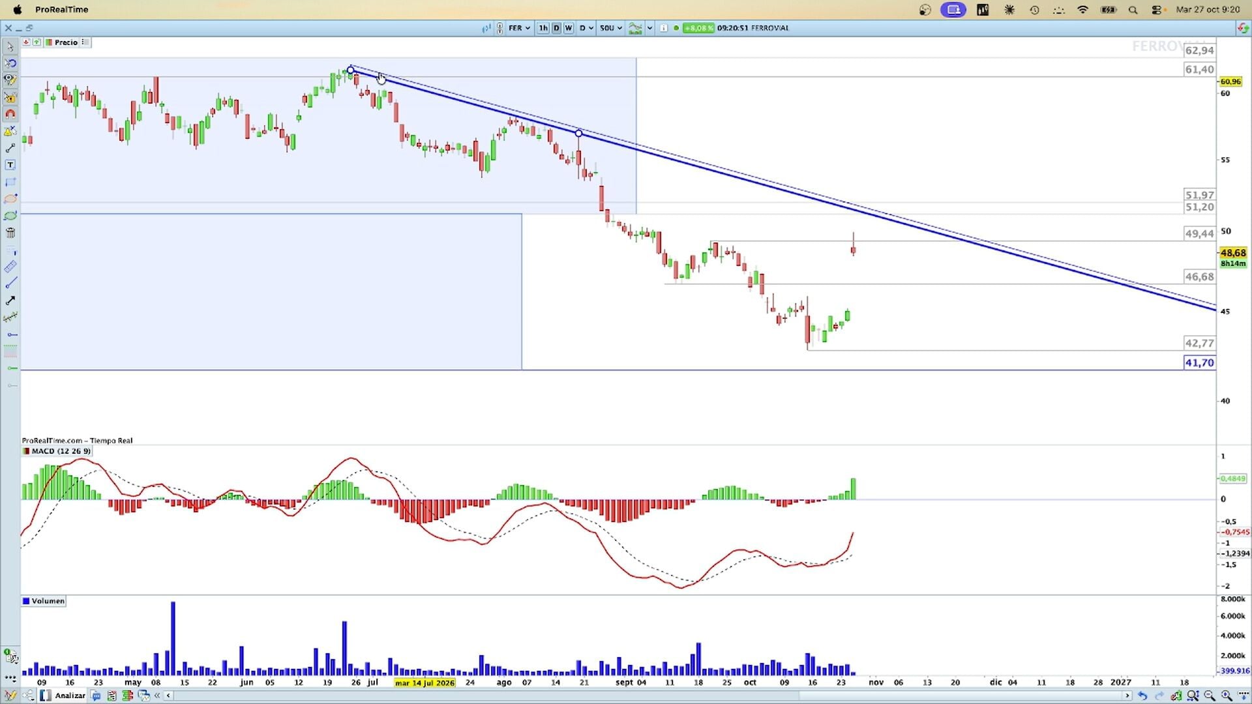
Task: Open the Wi-Fi menu in the menu bar
Action: [x=1082, y=10]
